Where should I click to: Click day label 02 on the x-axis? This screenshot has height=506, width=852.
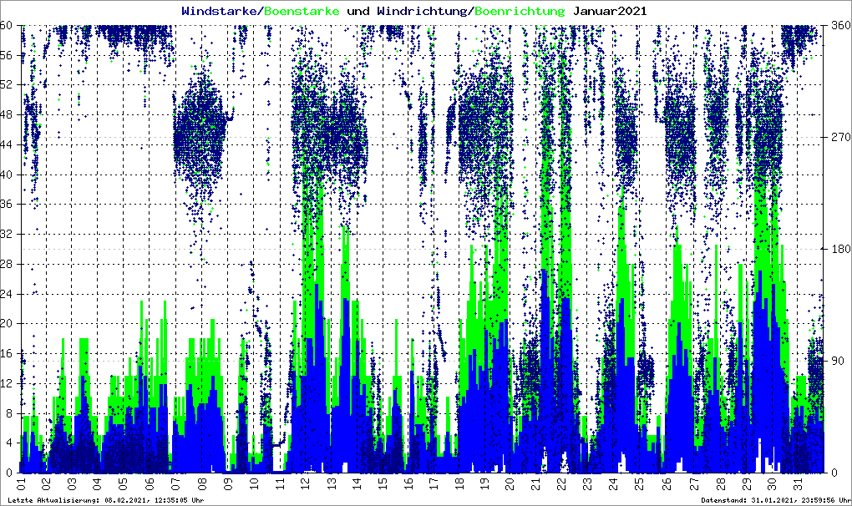pos(47,483)
